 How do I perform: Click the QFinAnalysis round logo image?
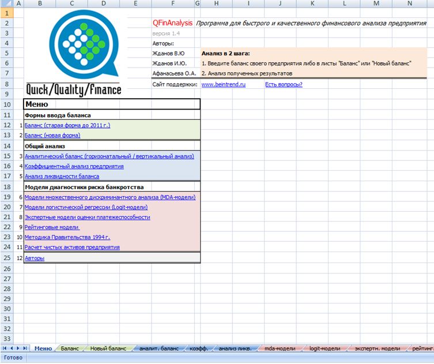(84, 43)
